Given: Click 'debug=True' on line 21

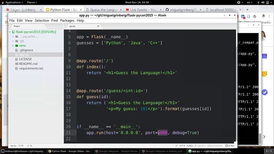Looking at the screenshot, I should pyautogui.click(x=185, y=133).
